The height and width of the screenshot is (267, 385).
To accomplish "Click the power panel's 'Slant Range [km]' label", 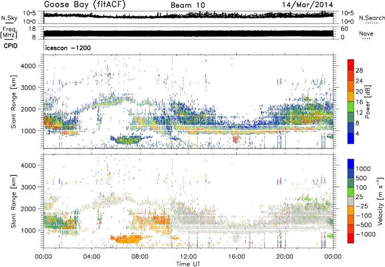I will click(x=13, y=102).
